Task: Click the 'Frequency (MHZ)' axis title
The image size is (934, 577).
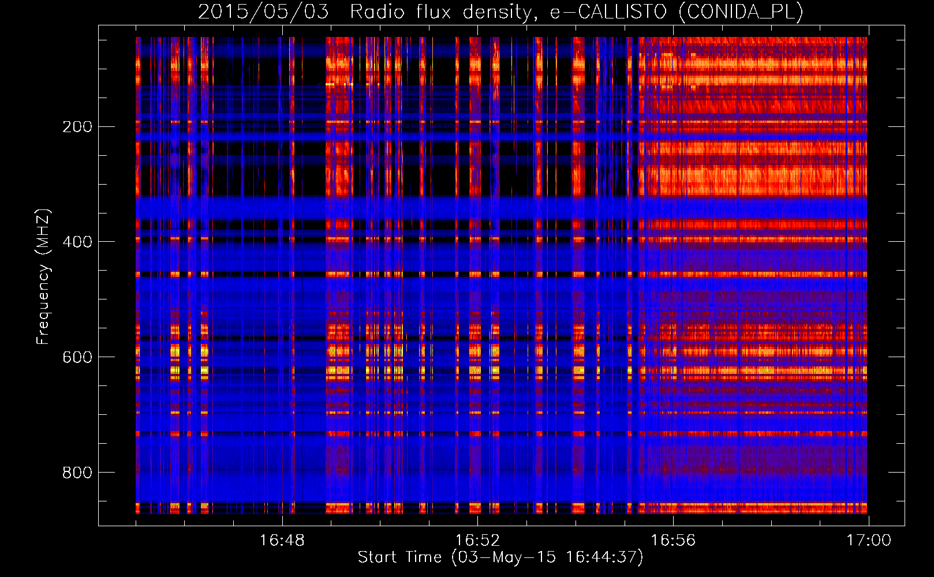Action: coord(43,276)
